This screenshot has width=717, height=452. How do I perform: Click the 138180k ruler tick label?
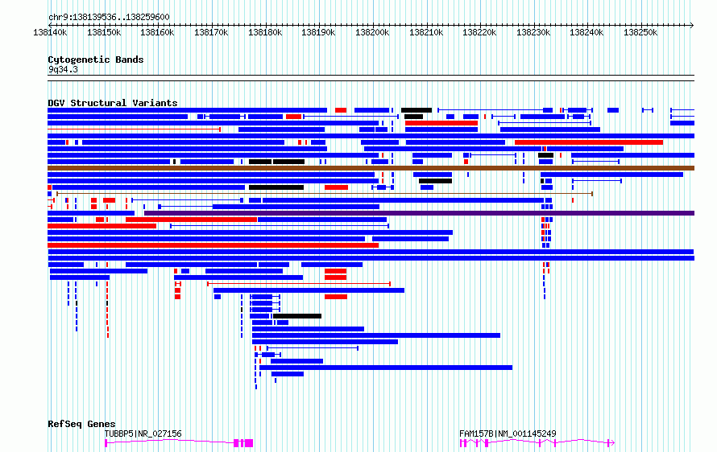click(x=265, y=32)
